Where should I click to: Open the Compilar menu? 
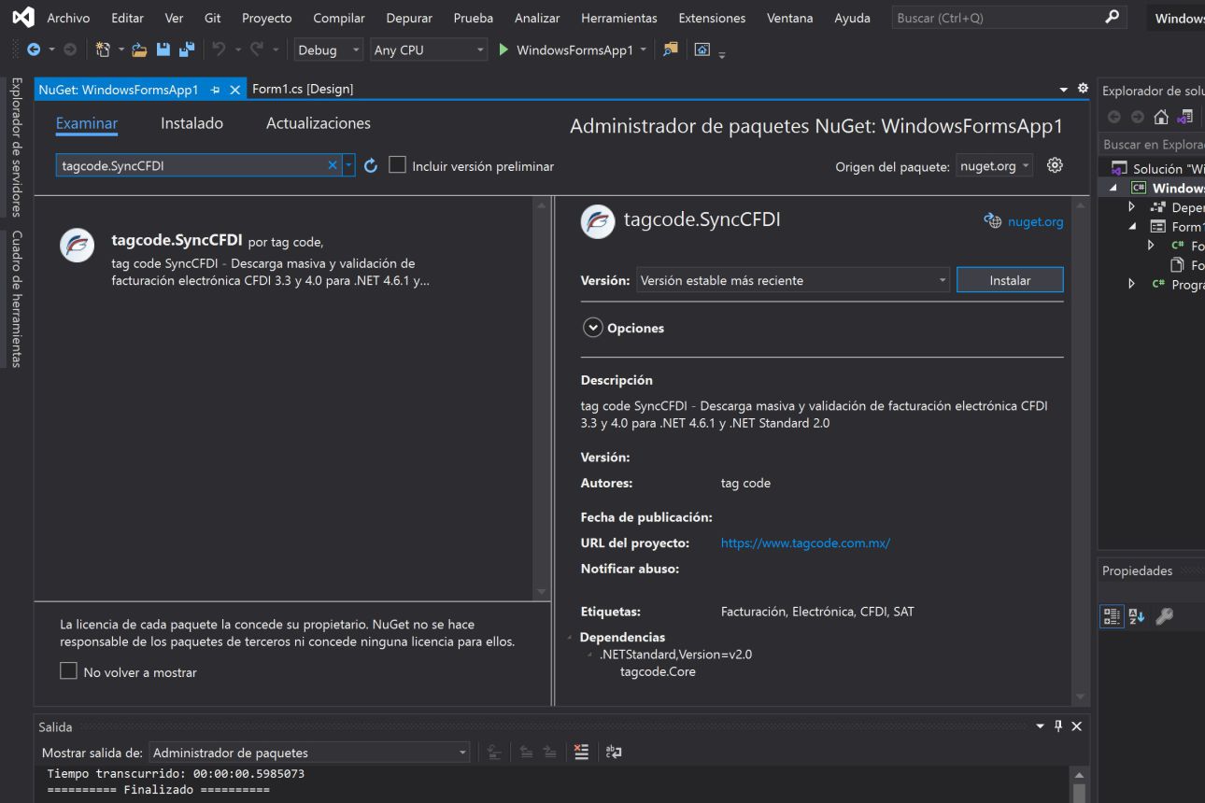click(x=339, y=18)
